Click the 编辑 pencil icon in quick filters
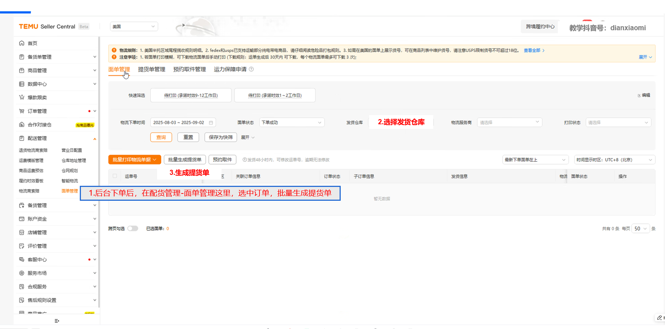Viewport: 665px width, 329px height. pos(639,95)
